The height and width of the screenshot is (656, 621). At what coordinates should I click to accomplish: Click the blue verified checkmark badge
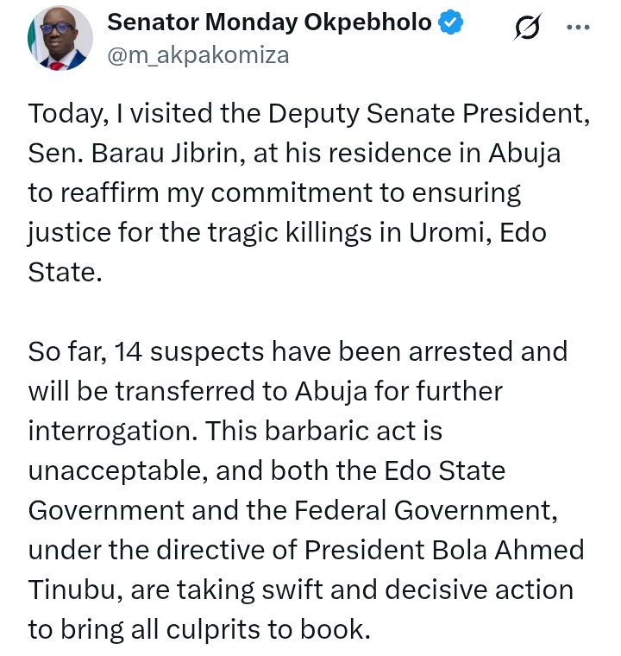452,24
